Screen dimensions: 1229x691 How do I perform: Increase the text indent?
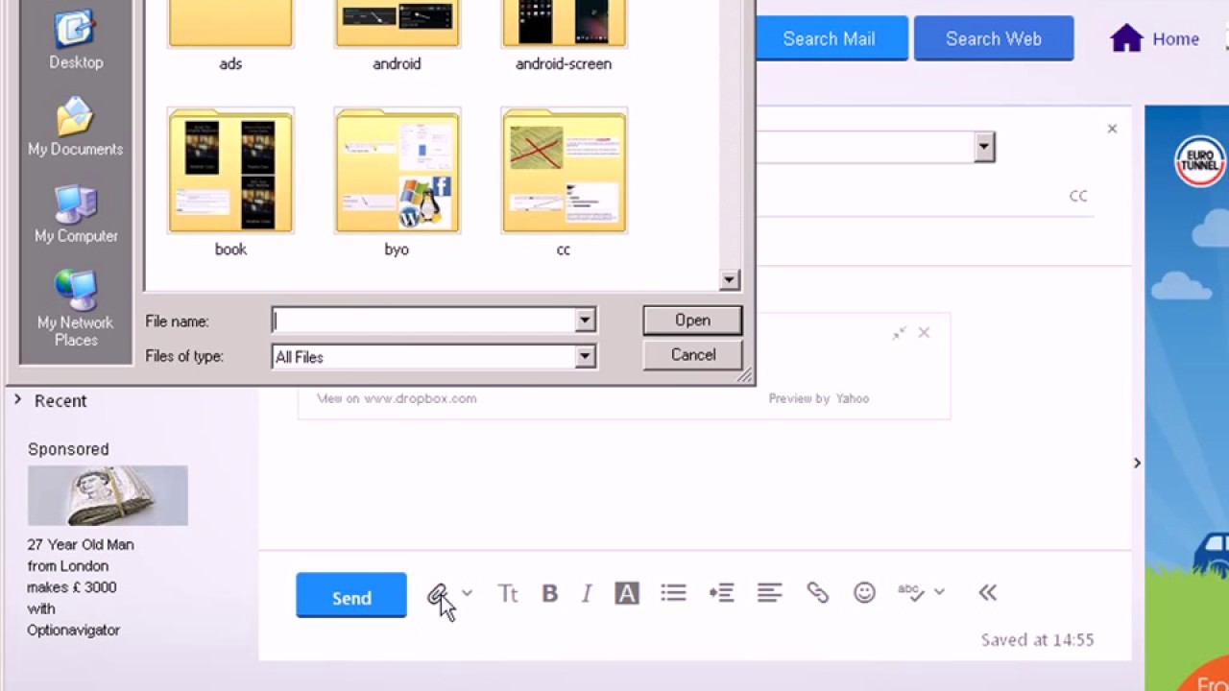coord(721,593)
